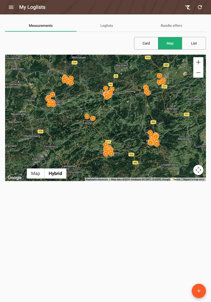This screenshot has height=302, width=211.
Task: Click the Werdohl map label
Action: tap(14, 122)
